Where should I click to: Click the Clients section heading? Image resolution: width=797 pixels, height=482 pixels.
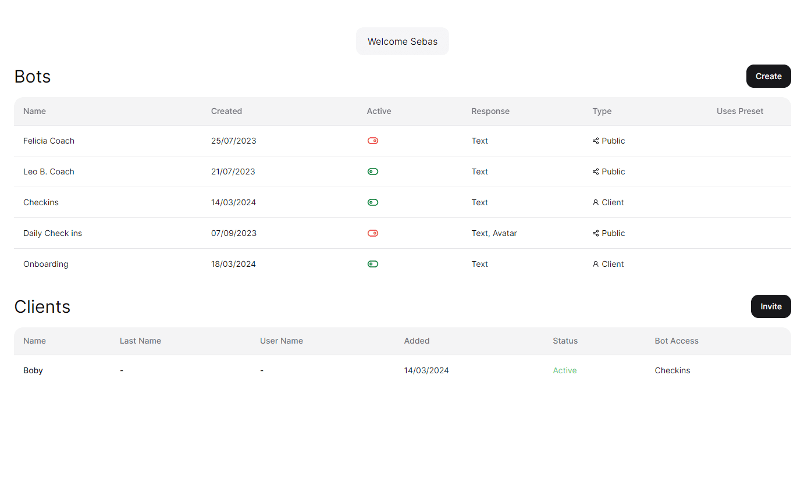pos(42,306)
